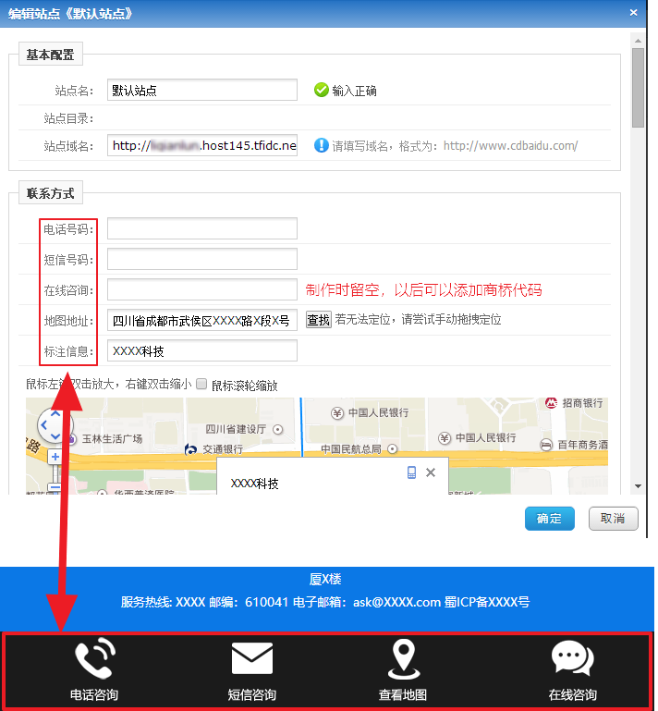This screenshot has height=711, width=658.
Task: Click the 玉林生活广场 map label
Action: click(113, 438)
